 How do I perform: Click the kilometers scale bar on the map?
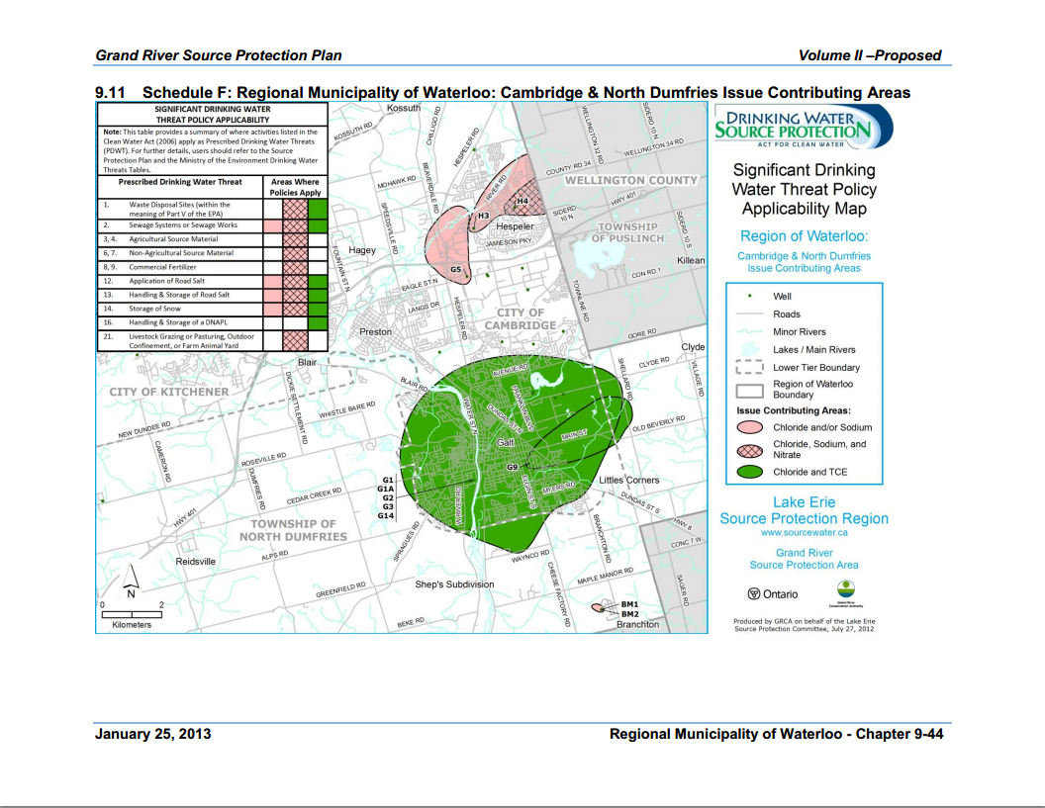(x=132, y=614)
